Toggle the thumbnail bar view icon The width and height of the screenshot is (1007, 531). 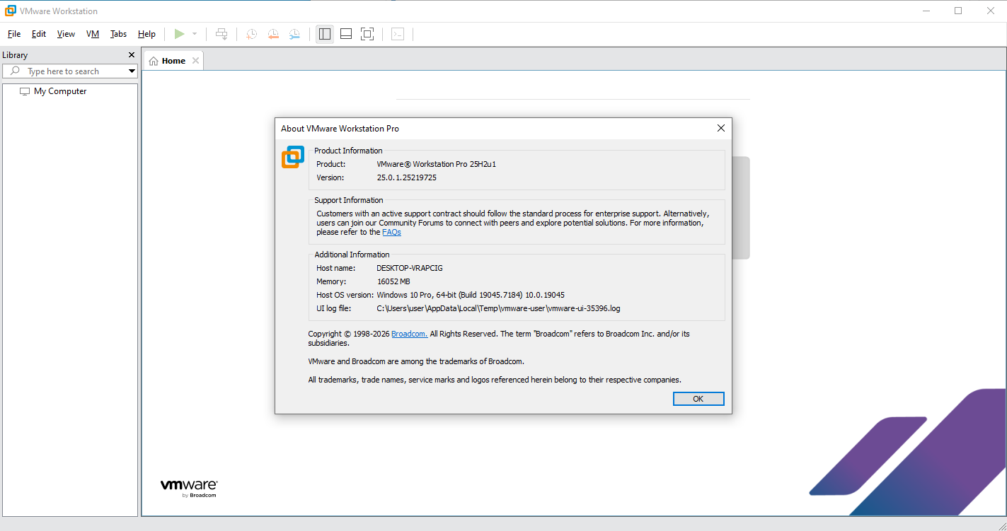(346, 34)
